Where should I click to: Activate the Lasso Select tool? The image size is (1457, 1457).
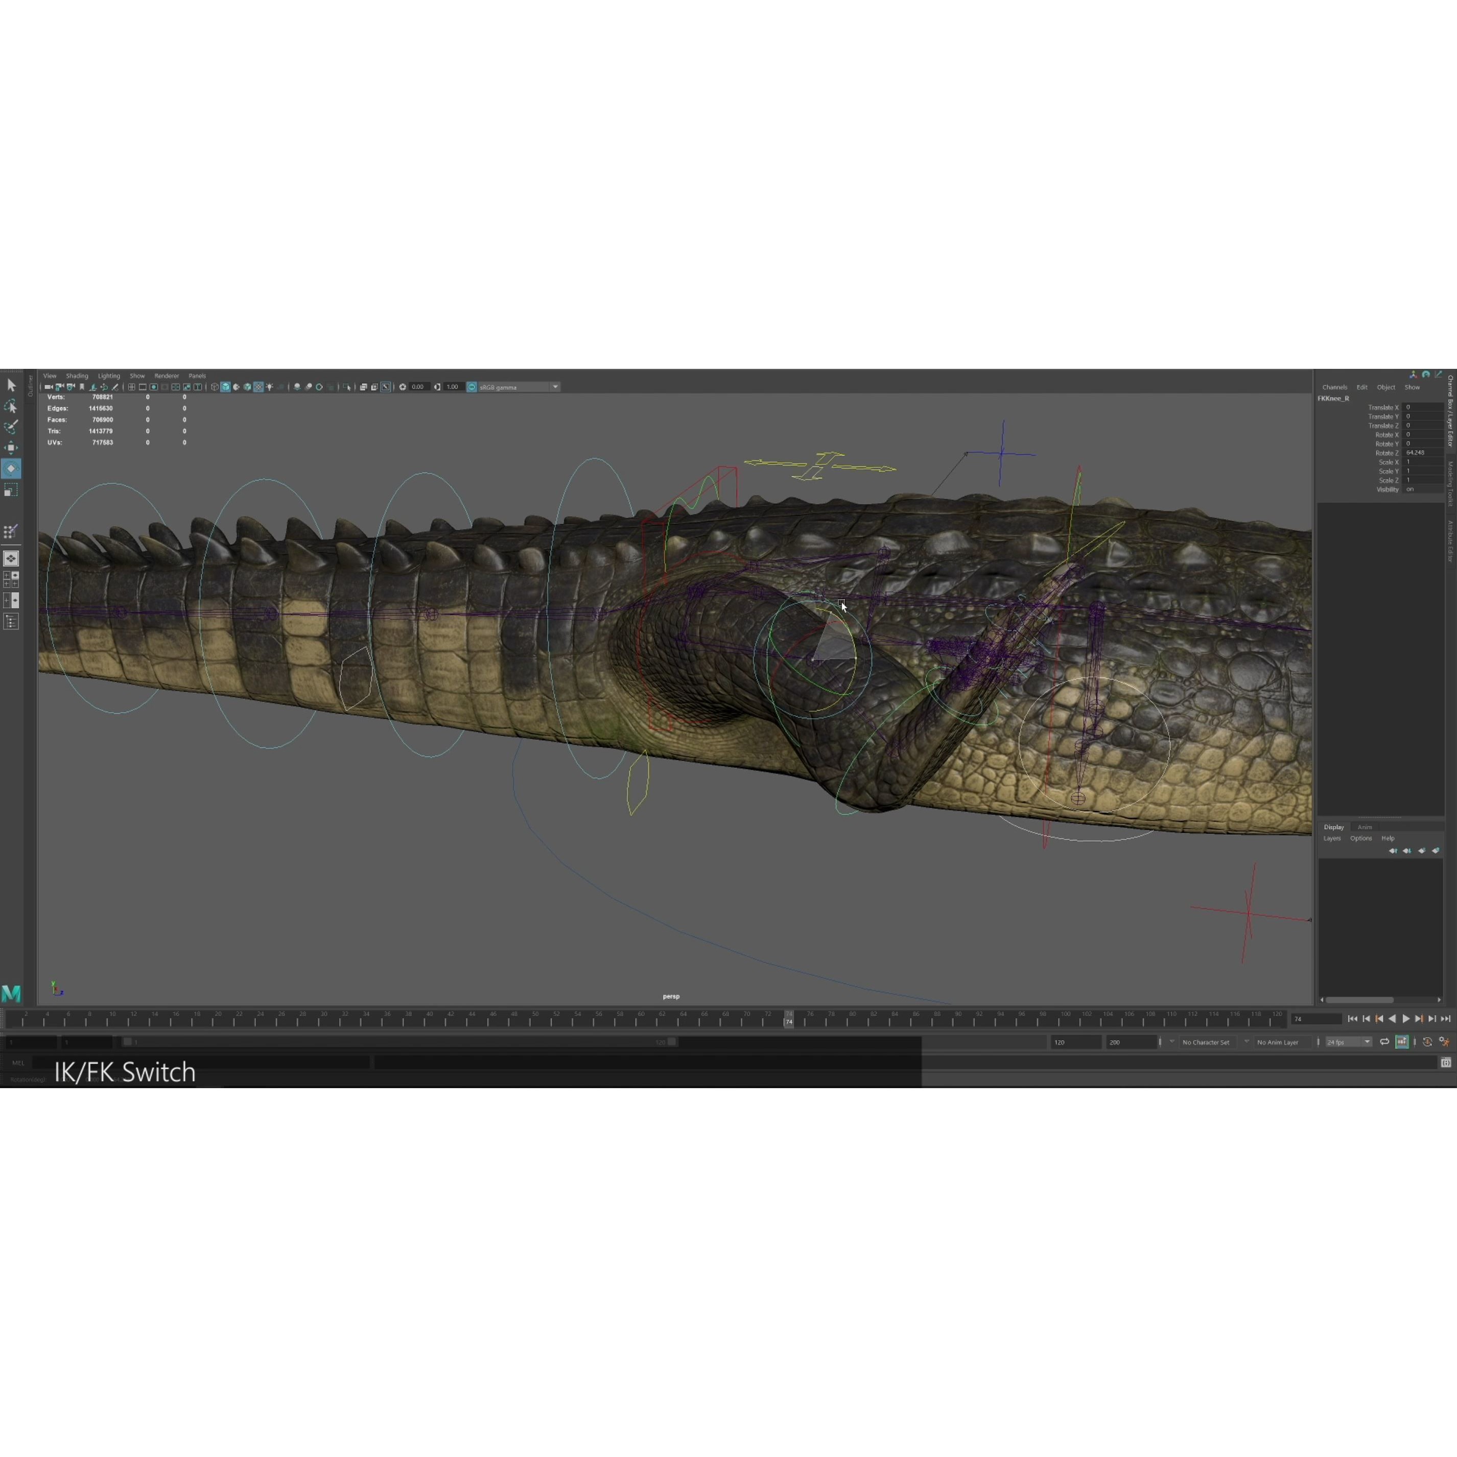coord(11,407)
